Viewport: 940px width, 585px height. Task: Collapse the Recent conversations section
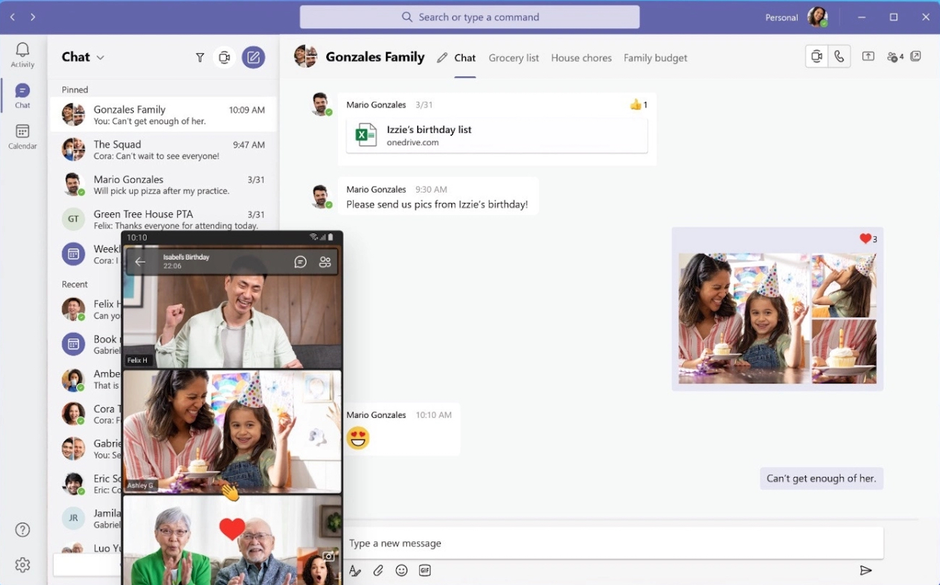(x=74, y=284)
